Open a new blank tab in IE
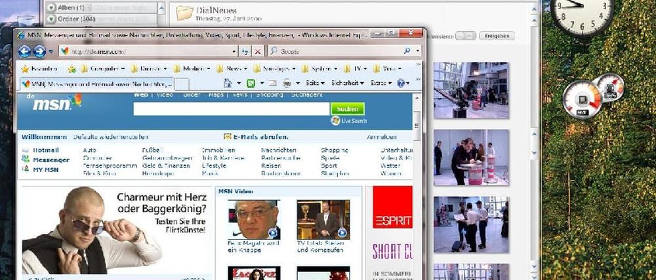 (x=181, y=84)
